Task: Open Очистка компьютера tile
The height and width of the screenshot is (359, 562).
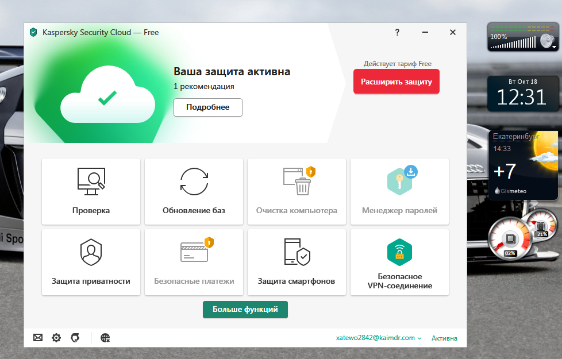Action: (297, 192)
